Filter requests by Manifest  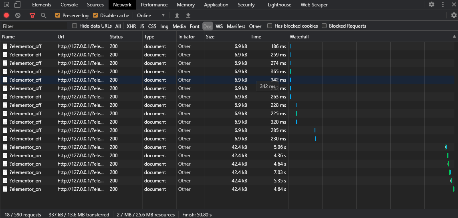click(236, 26)
